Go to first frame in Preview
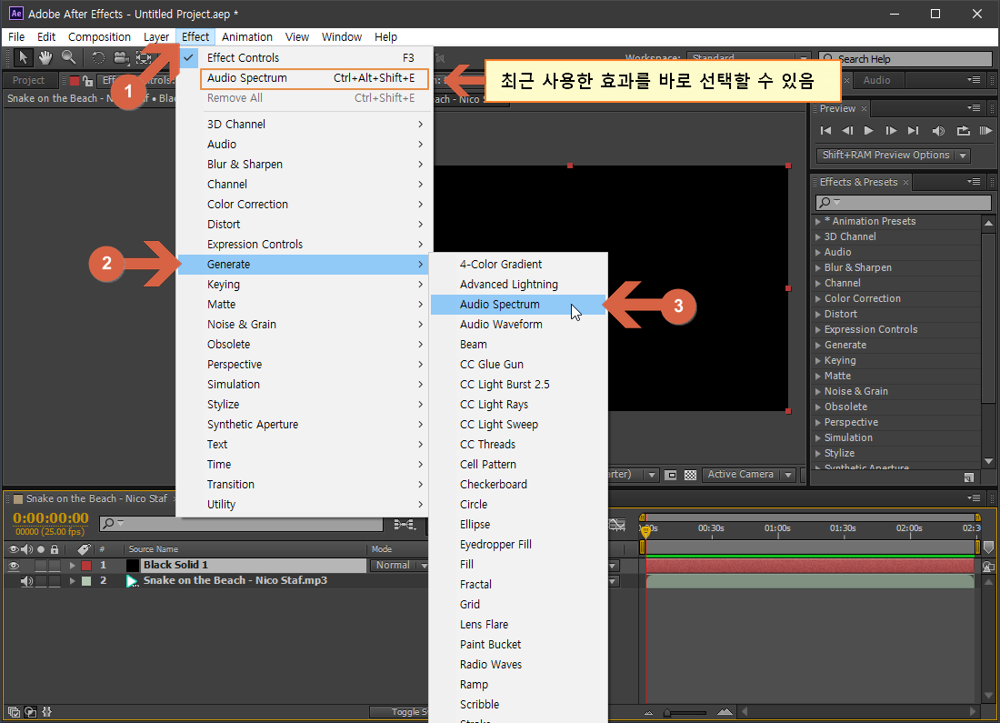 pos(825,130)
